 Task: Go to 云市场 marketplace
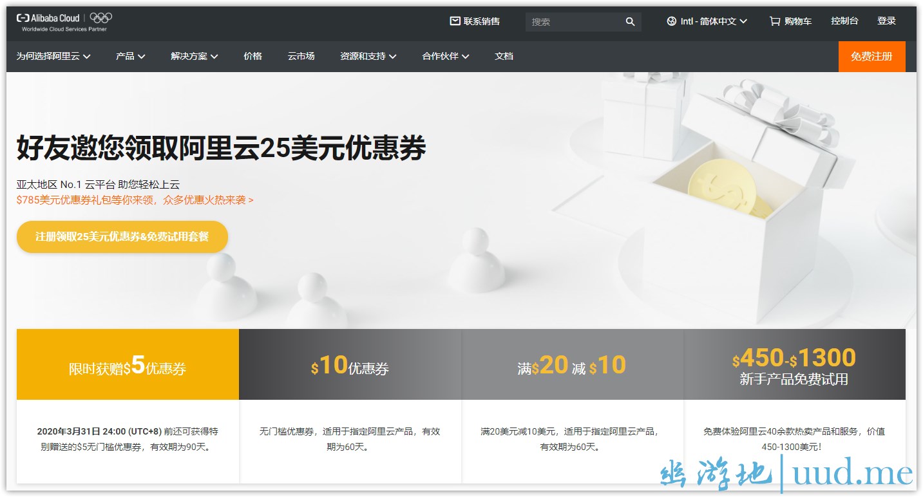pyautogui.click(x=301, y=56)
